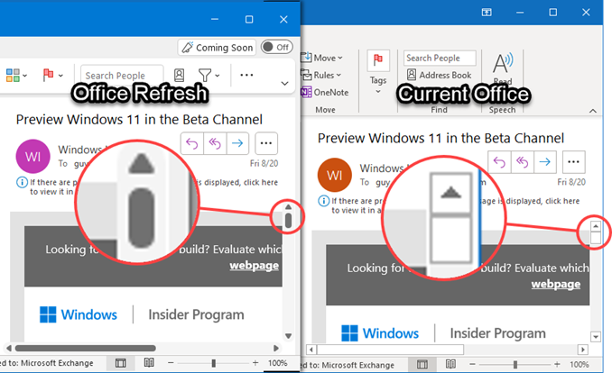Click the Read Aloud speech icon
The image size is (612, 373).
coord(503,68)
